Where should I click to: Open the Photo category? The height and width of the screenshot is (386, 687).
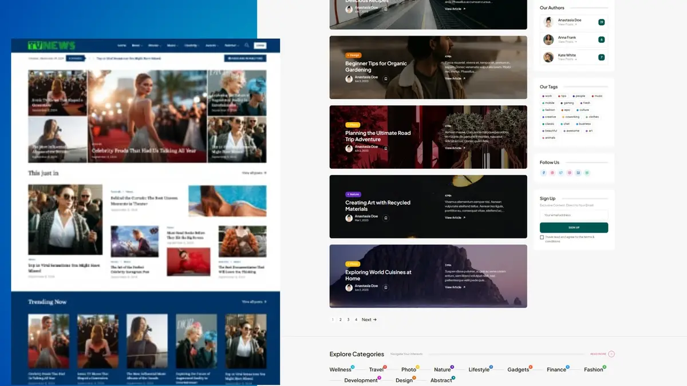(409, 370)
